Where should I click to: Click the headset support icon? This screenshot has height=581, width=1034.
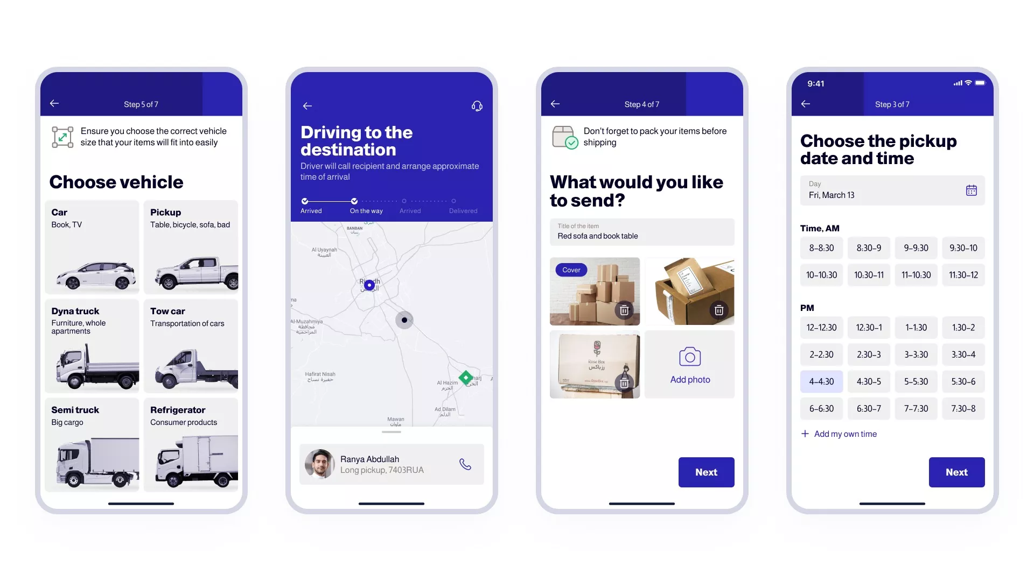coord(476,105)
